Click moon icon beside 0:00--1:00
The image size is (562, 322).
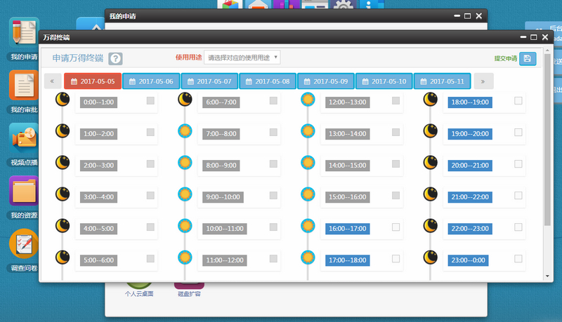[63, 100]
